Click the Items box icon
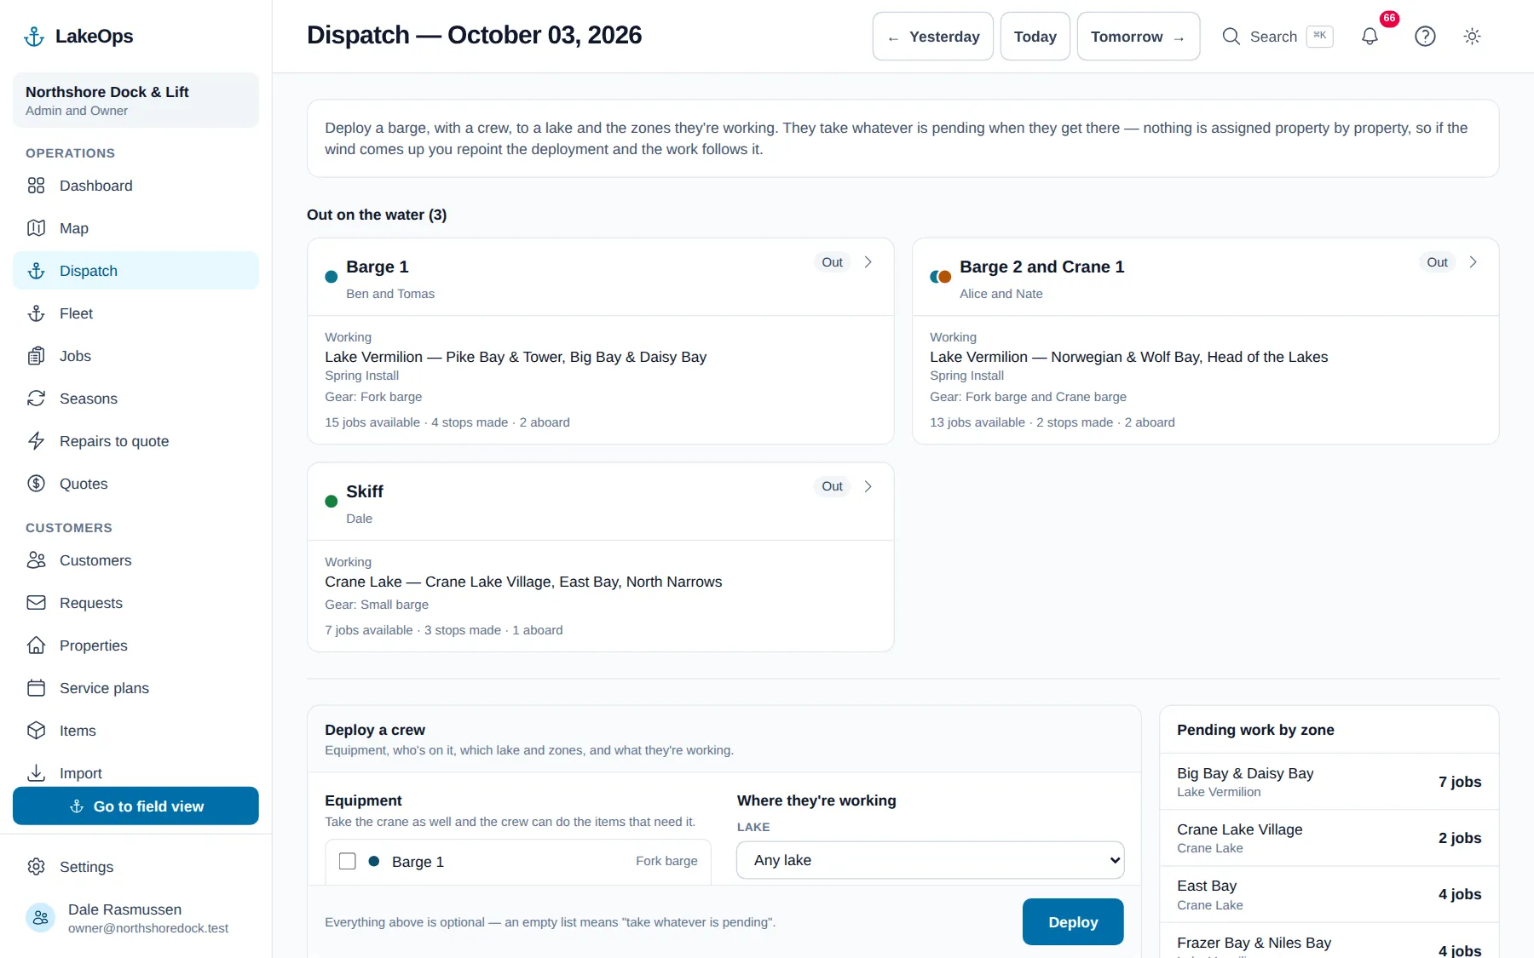Screen dimensions: 1534x958 tap(36, 731)
